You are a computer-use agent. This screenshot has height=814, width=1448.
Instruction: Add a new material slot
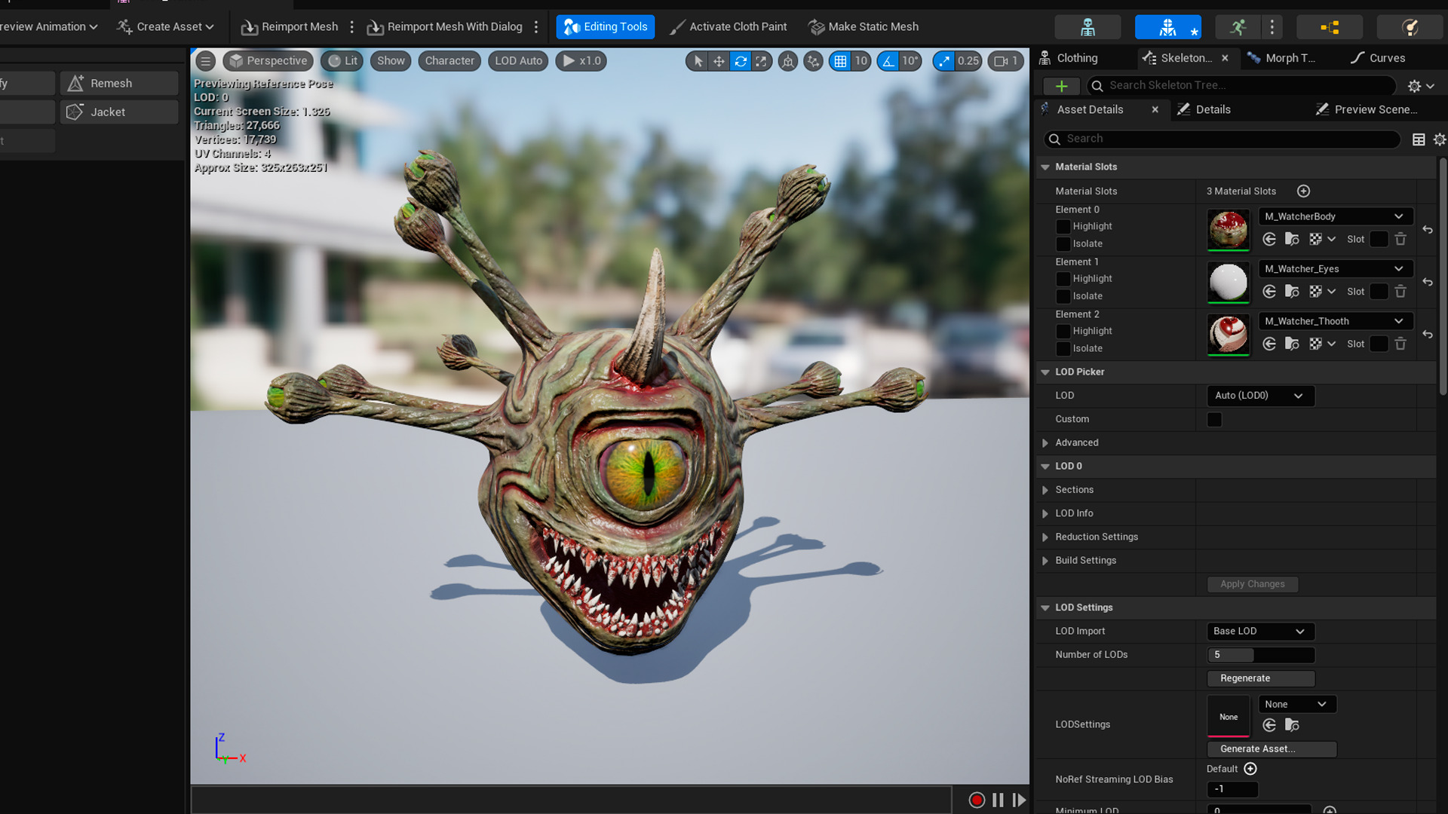click(1303, 191)
